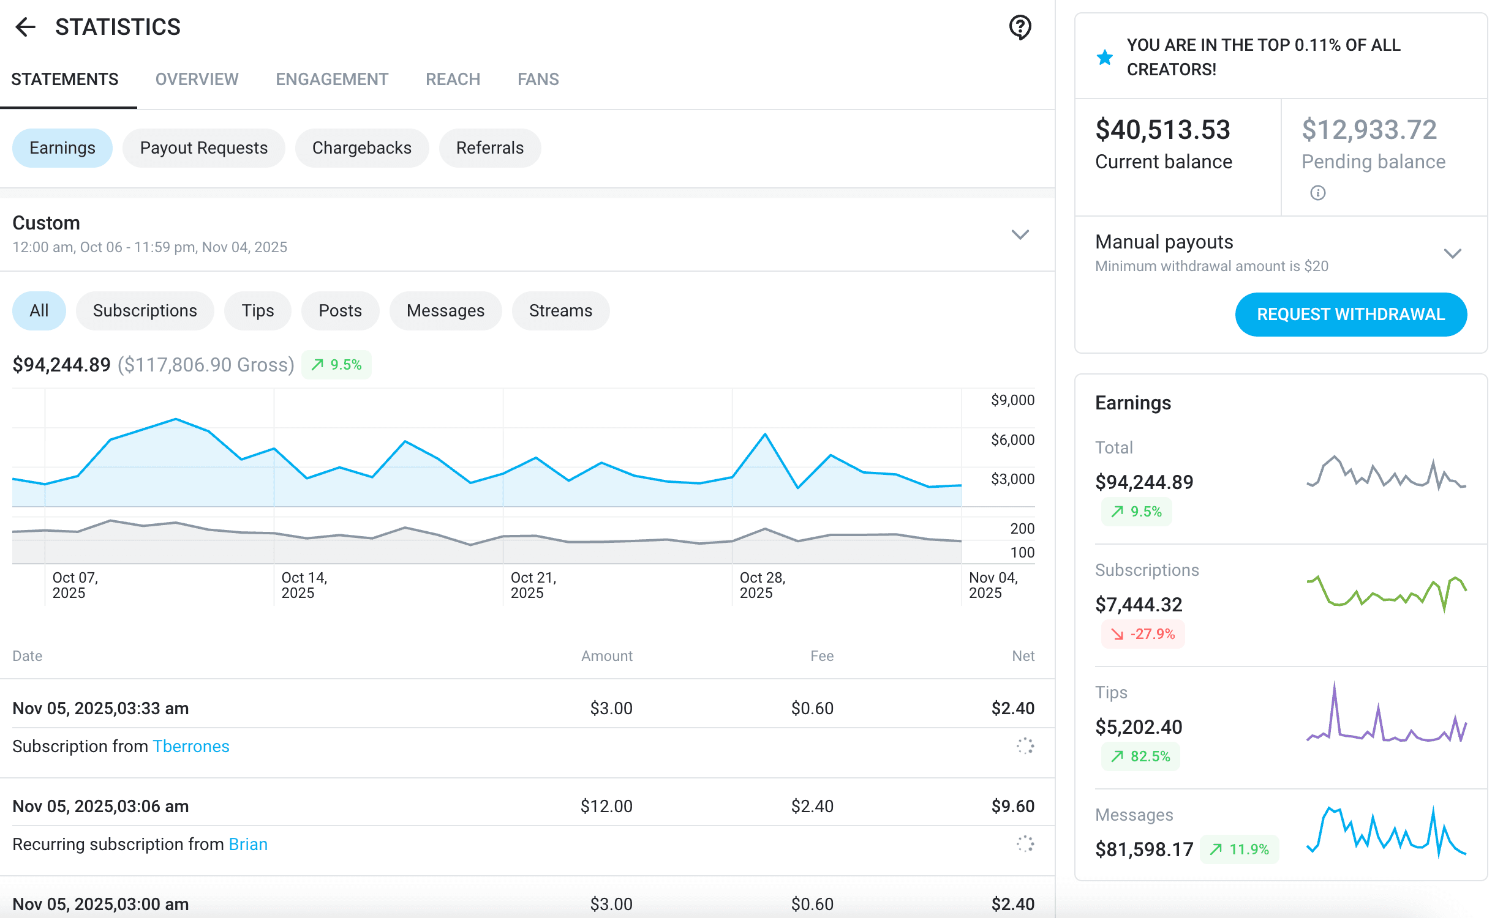The image size is (1503, 918).
Task: Click the pending balance info icon
Action: 1317,193
